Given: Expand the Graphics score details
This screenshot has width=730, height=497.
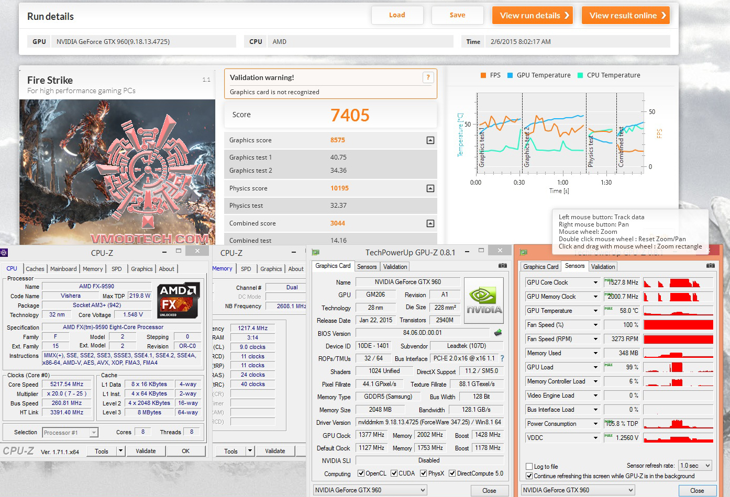Looking at the screenshot, I should [x=430, y=140].
